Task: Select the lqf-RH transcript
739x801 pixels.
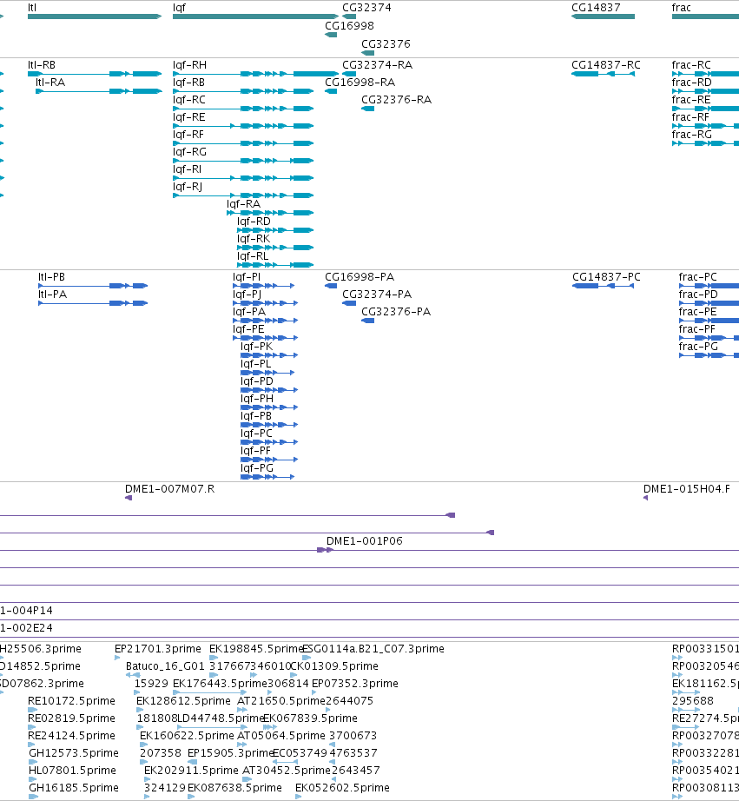Action: point(256,74)
